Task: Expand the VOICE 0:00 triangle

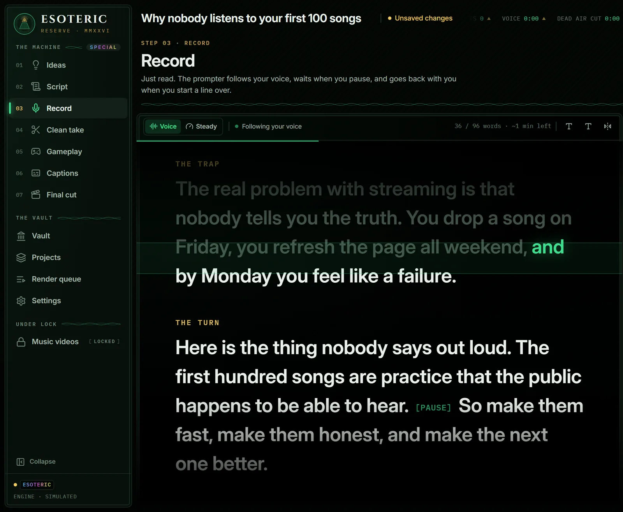Action: 544,18
